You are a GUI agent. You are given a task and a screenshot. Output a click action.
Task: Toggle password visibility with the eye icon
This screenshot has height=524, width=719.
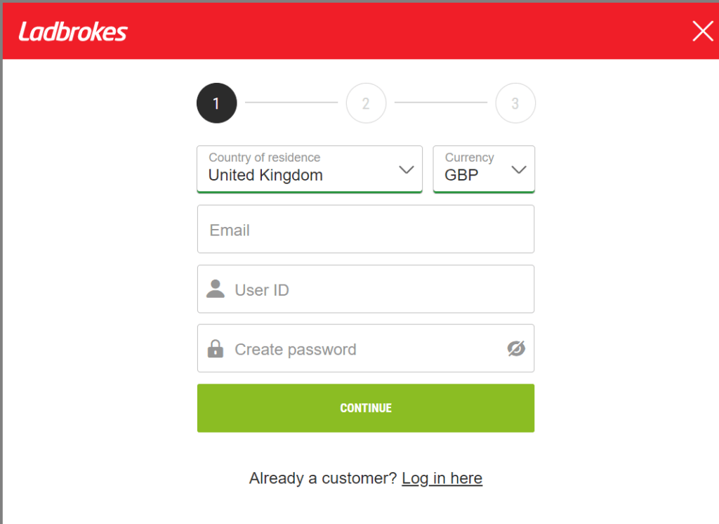(x=516, y=348)
